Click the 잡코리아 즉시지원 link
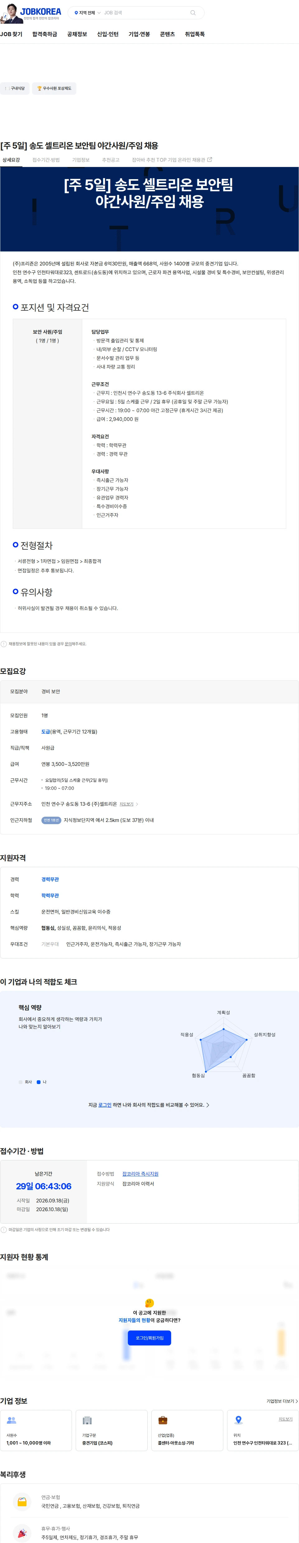Screen dimensions: 299x1543 pos(140,1173)
